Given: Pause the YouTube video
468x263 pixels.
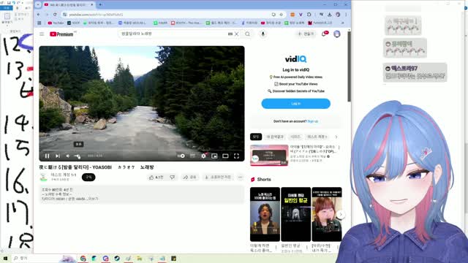Looking at the screenshot, I should 47,156.
